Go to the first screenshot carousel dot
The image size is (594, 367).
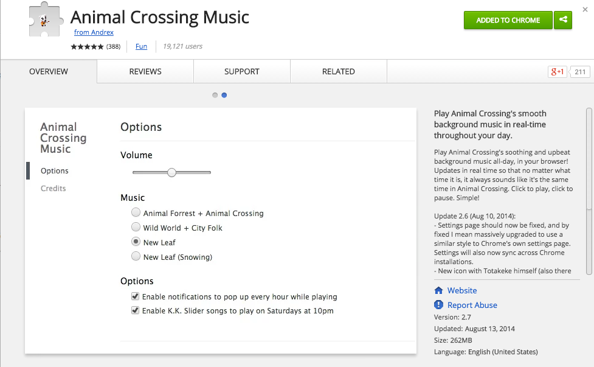pyautogui.click(x=215, y=95)
